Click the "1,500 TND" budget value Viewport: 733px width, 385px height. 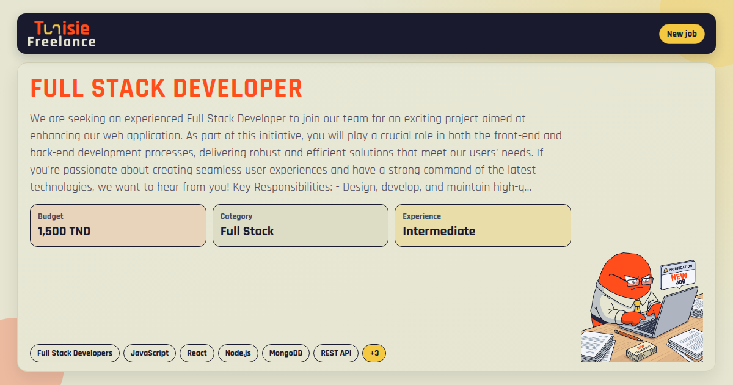click(x=64, y=231)
